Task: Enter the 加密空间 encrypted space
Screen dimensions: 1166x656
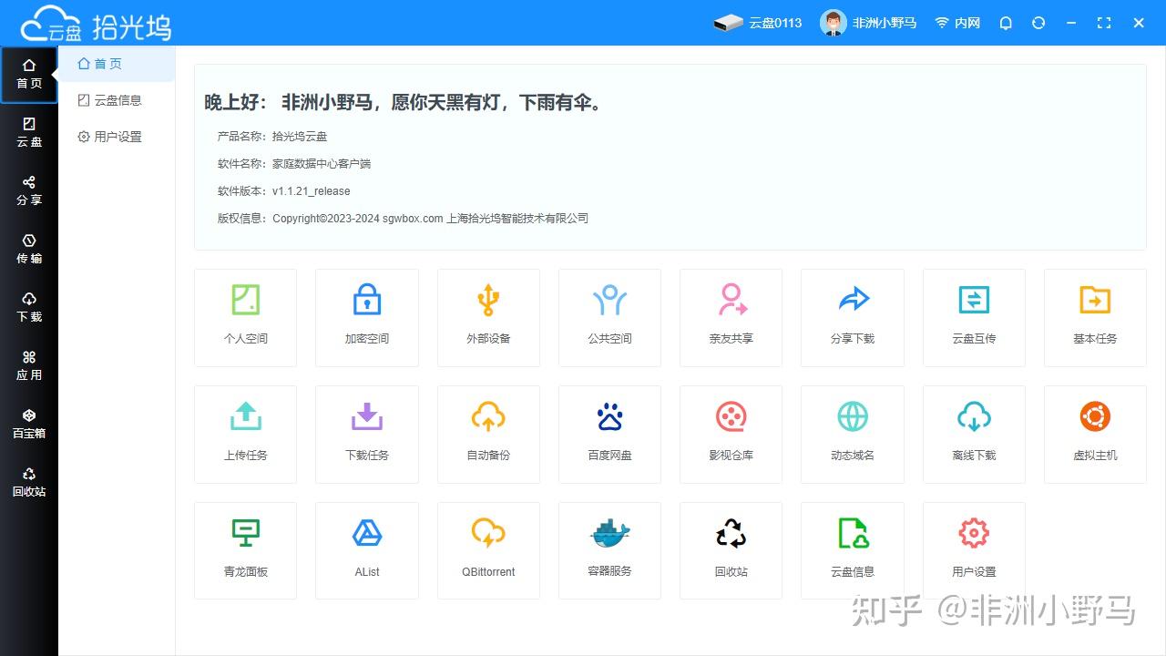Action: point(366,317)
